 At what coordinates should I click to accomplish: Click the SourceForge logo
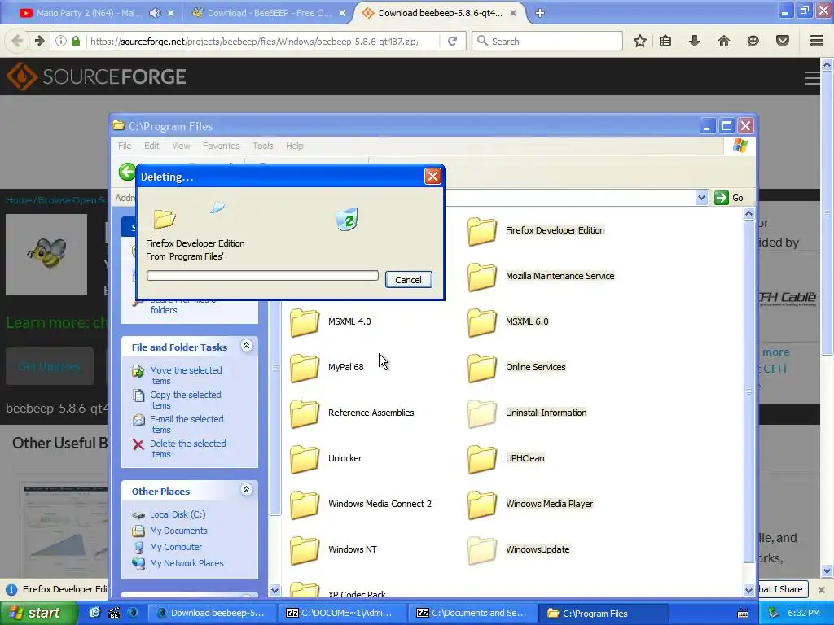click(96, 76)
